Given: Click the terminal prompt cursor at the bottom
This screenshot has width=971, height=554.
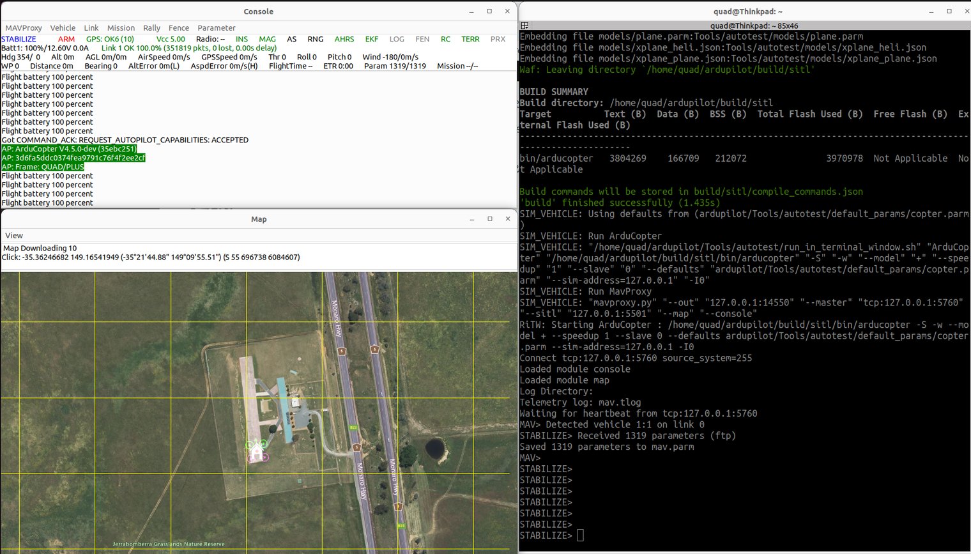Looking at the screenshot, I should coord(580,535).
